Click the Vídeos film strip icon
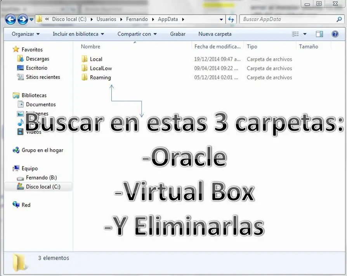 point(20,132)
